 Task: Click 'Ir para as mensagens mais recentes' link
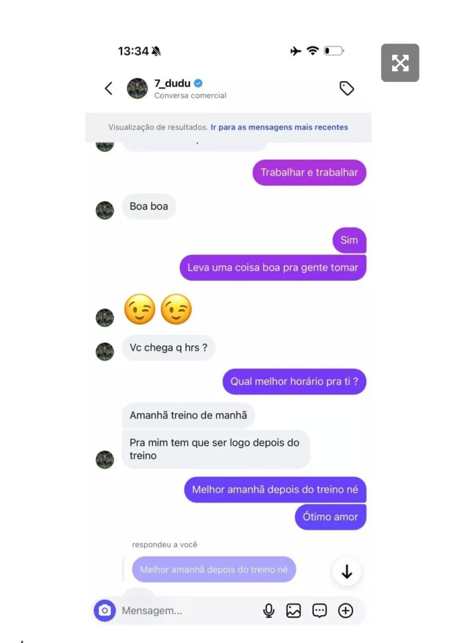pyautogui.click(x=279, y=128)
